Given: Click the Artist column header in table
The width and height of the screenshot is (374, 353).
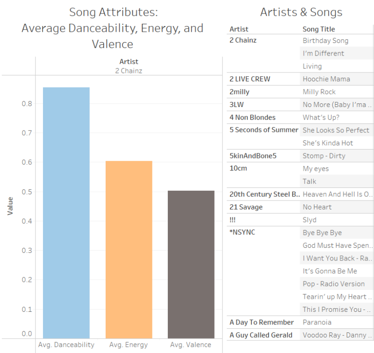Looking at the screenshot, I should (x=239, y=29).
